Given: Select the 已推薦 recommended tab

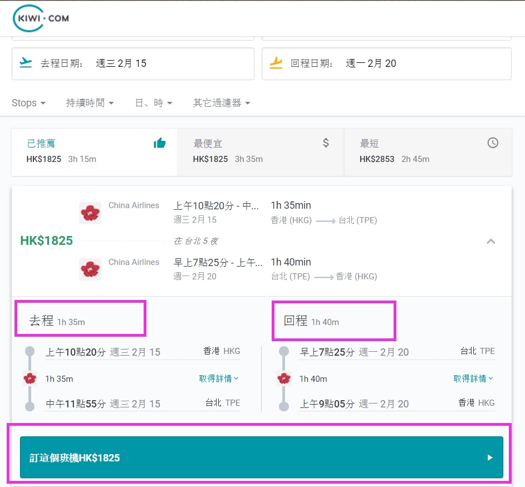Looking at the screenshot, I should [x=95, y=152].
